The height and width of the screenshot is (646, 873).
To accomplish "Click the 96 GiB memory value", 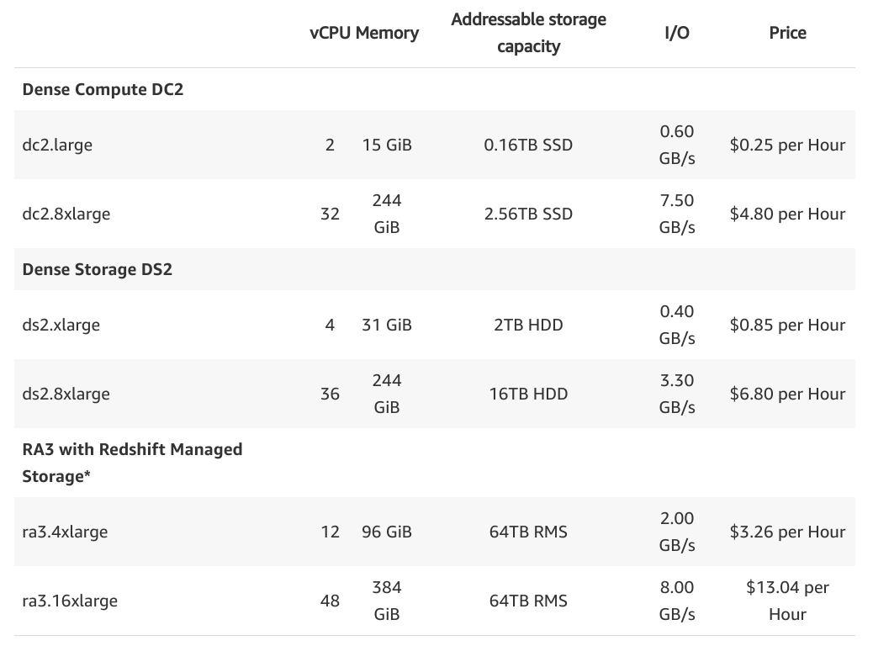I will coord(387,532).
